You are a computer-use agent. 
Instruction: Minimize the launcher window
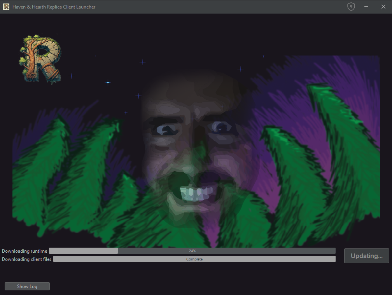click(x=366, y=7)
